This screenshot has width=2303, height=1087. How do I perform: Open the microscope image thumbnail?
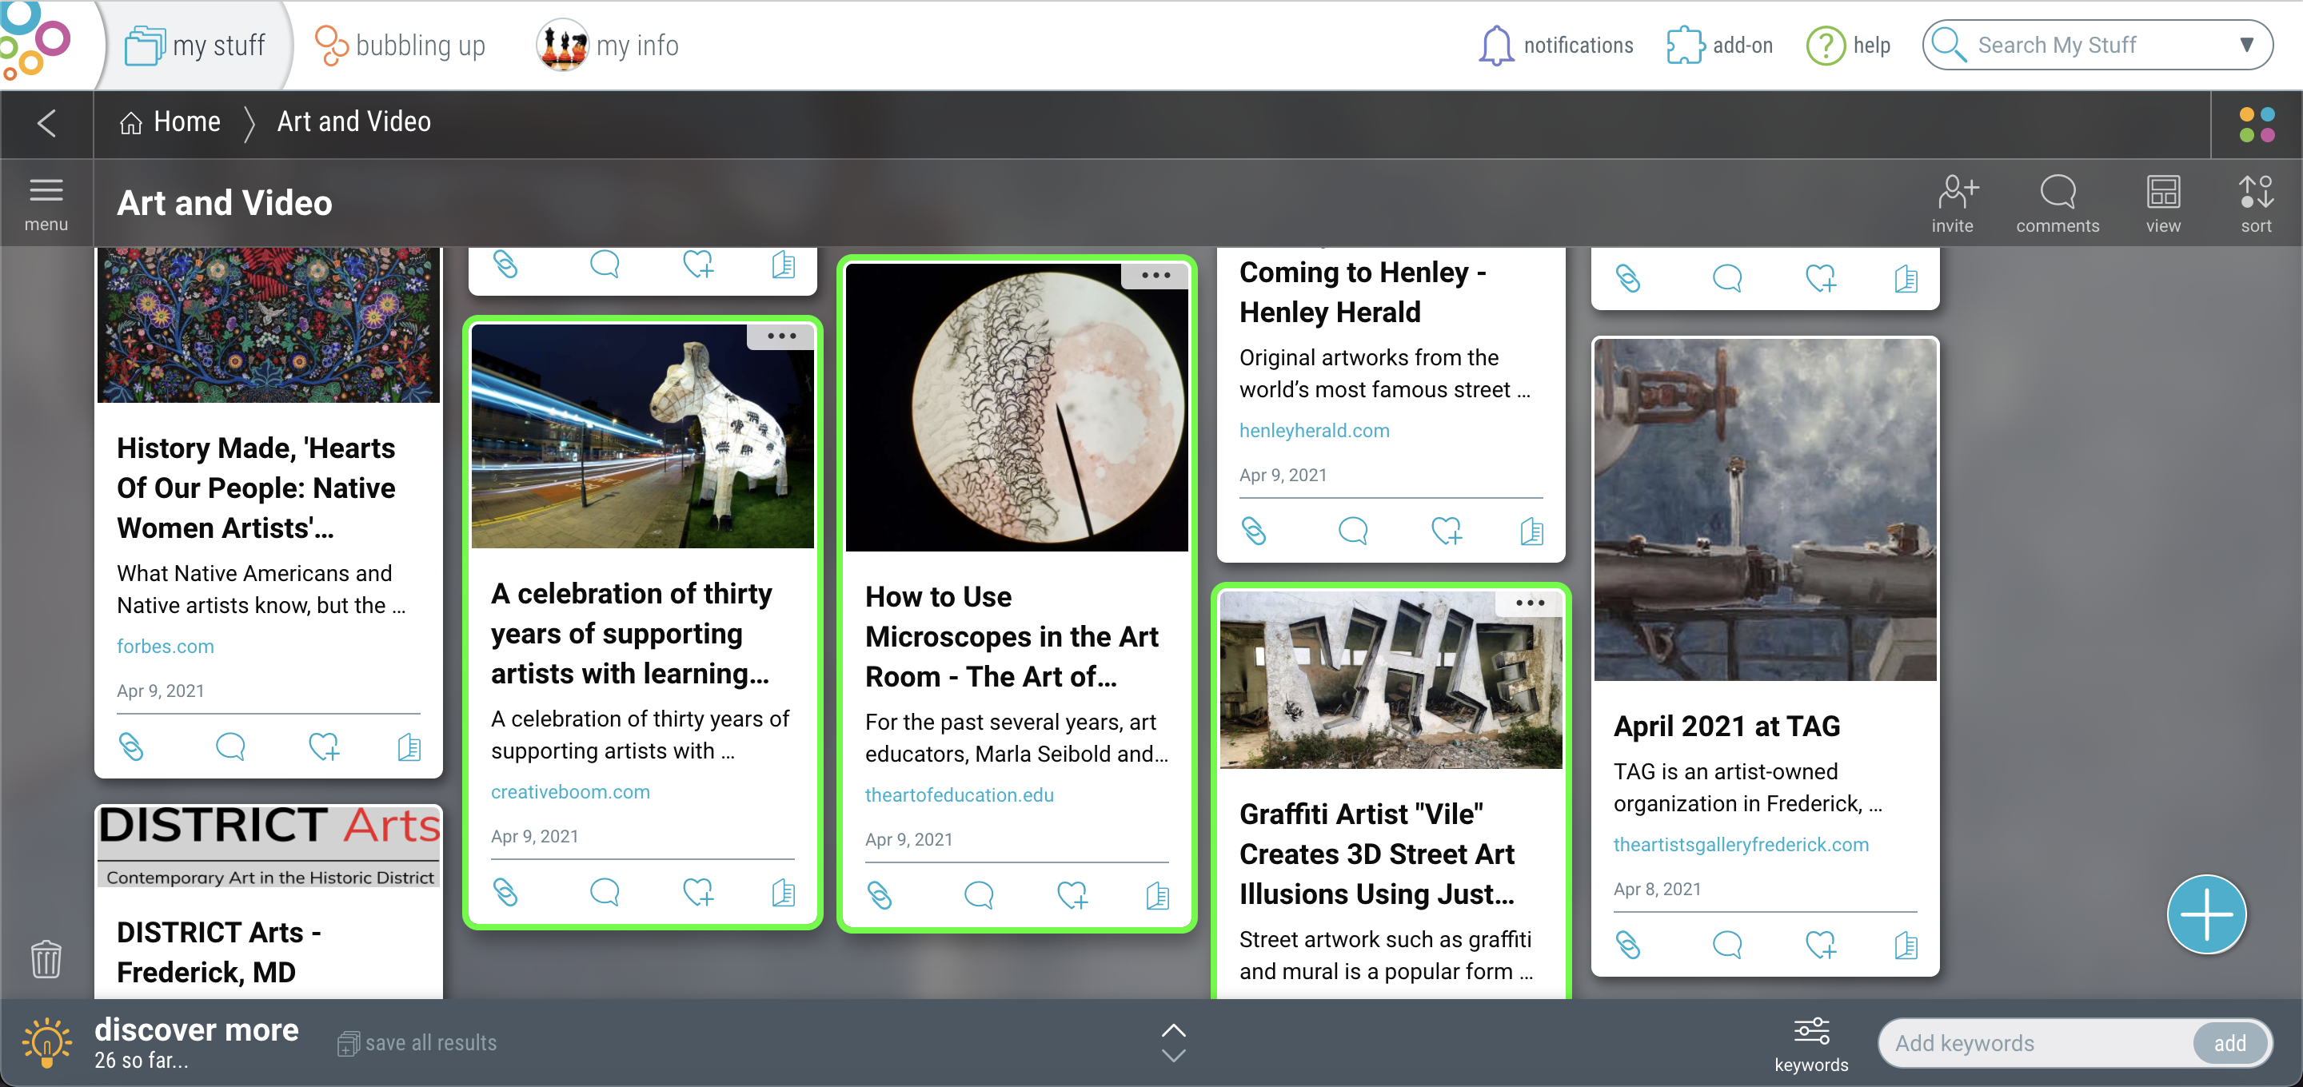[x=1016, y=407]
